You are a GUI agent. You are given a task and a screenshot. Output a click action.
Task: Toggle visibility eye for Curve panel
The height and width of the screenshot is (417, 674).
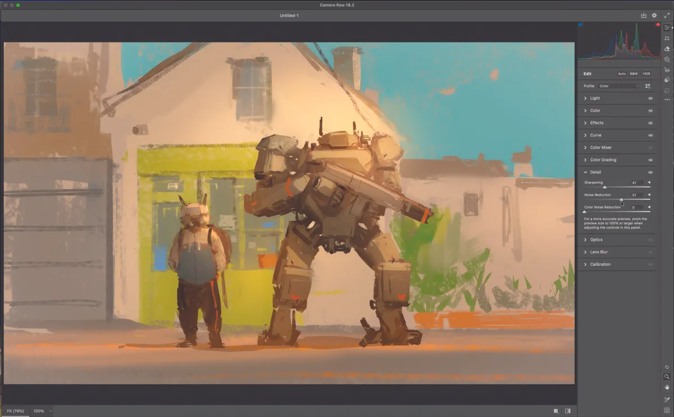pyautogui.click(x=650, y=135)
